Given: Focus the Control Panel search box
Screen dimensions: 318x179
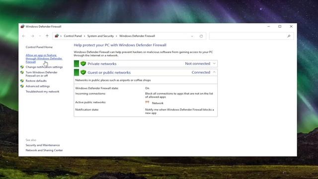Looking at the screenshot, I should point(251,36).
